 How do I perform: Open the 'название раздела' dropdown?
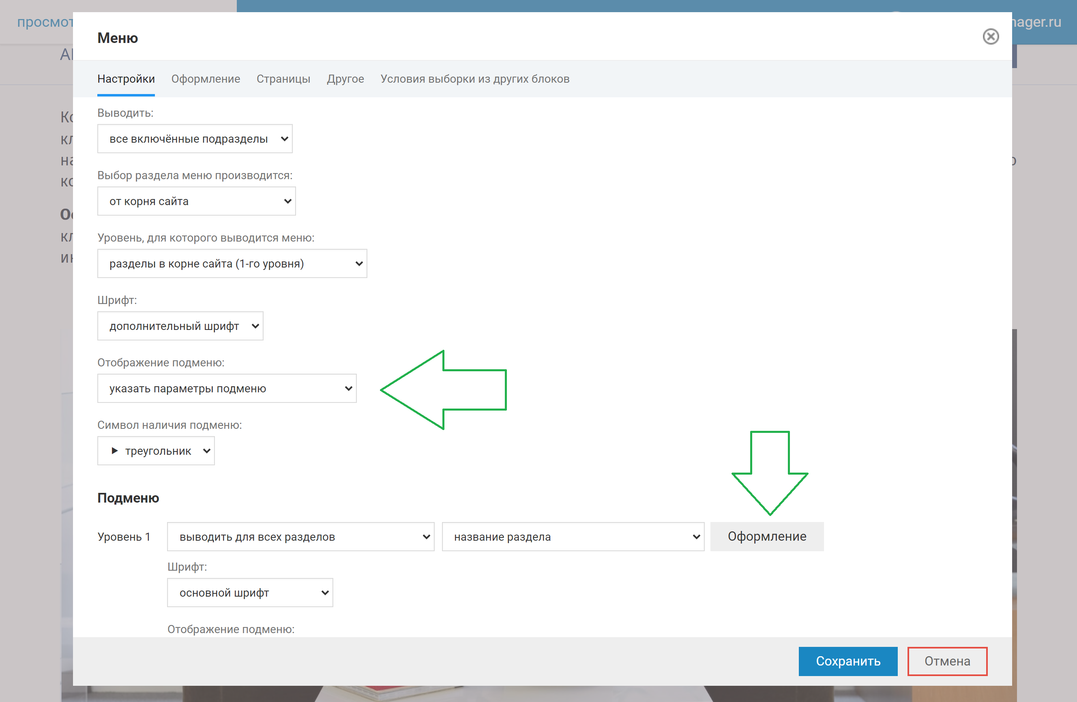click(573, 537)
